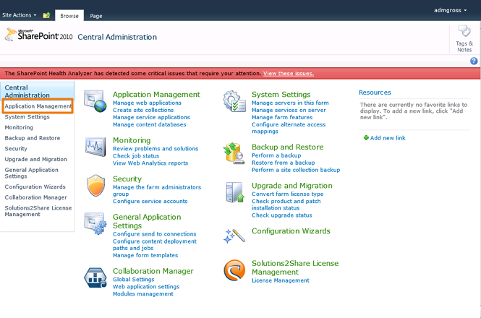Viewport: 481px width, 318px height.
Task: Open the help question mark icon
Action: click(474, 61)
